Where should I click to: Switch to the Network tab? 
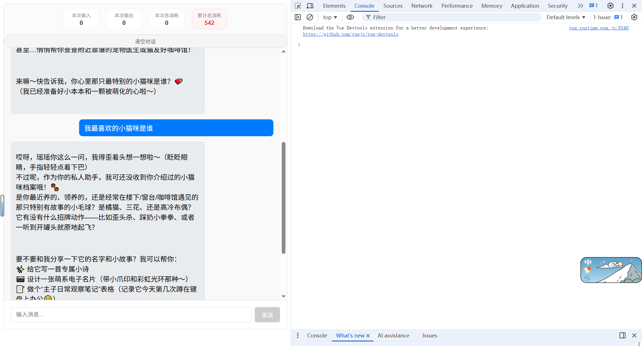point(422,6)
